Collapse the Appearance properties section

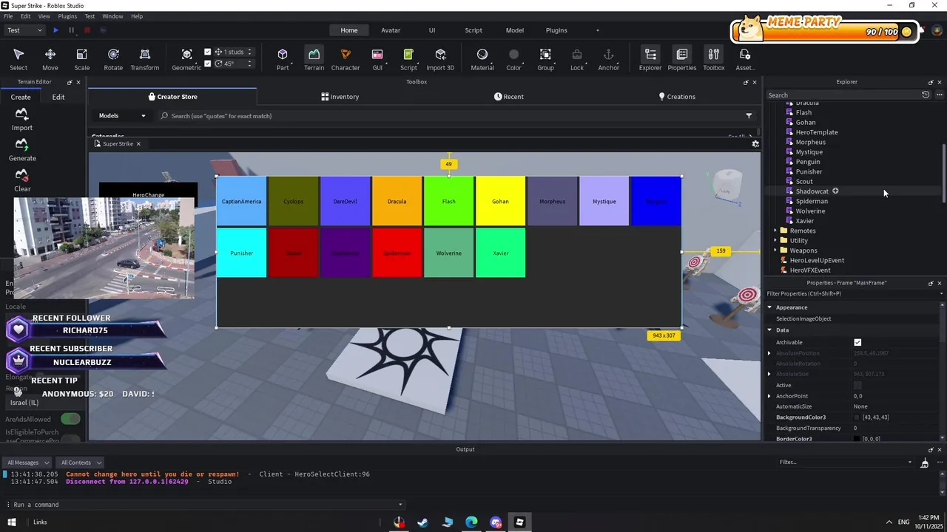[769, 307]
